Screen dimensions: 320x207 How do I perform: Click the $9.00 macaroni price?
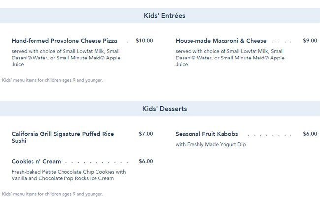[310, 41]
